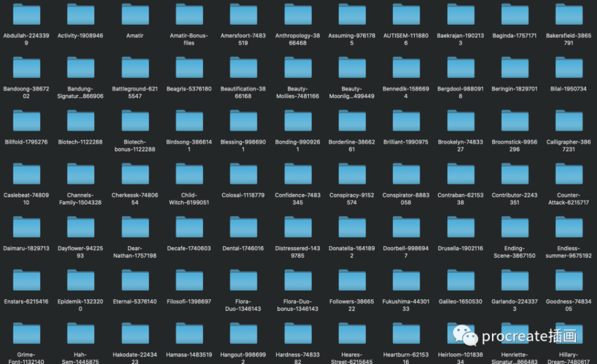Select the Caslebeat-7480910 label
The width and height of the screenshot is (597, 364).
(x=26, y=199)
